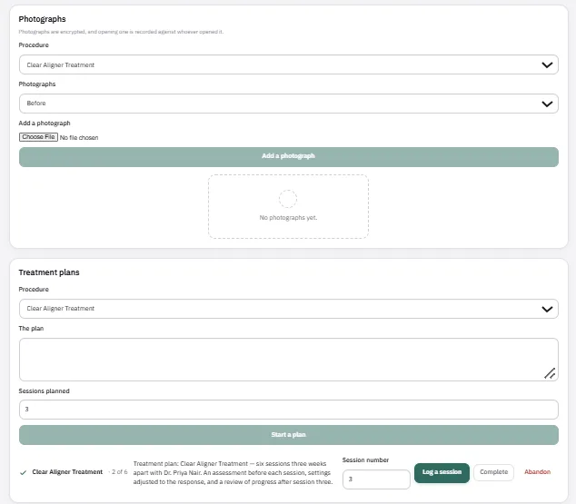Select the Clear Aligner Treatment plan row title
The height and width of the screenshot is (504, 576).
coord(67,472)
